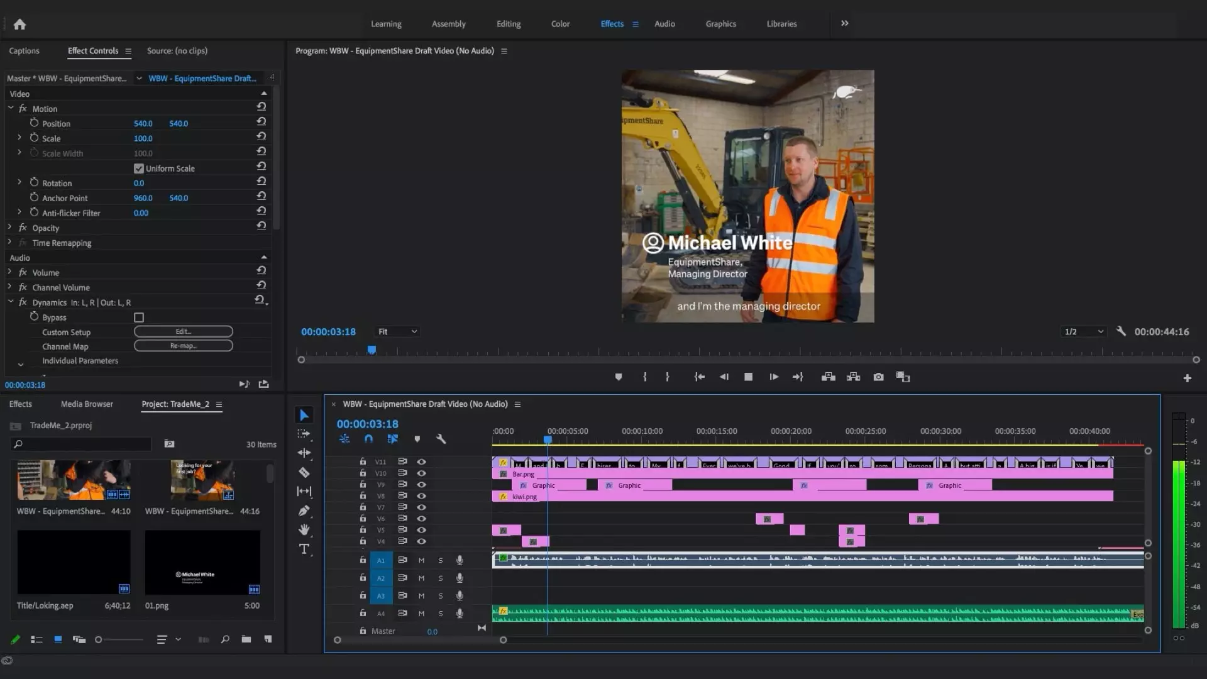Select the Track Select Forward tool
This screenshot has width=1207, height=679.
coord(304,434)
